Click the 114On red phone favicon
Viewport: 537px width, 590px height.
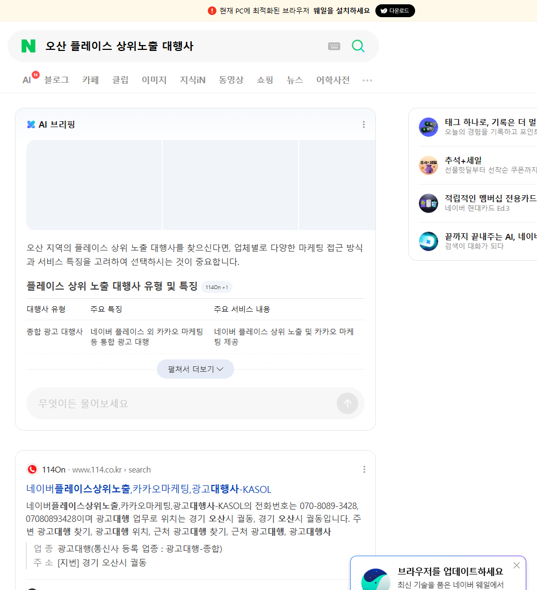click(32, 470)
